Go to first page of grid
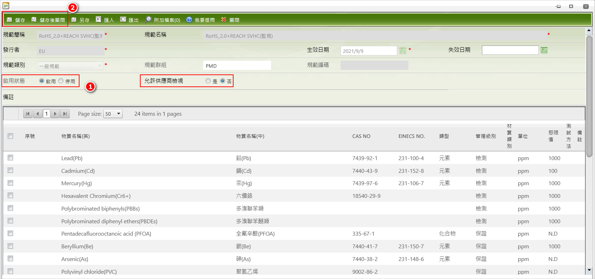The width and height of the screenshot is (595, 279). tap(28, 114)
